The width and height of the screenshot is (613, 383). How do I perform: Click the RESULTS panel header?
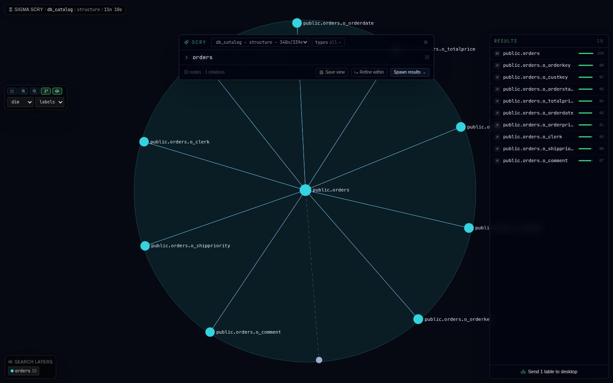click(x=549, y=41)
